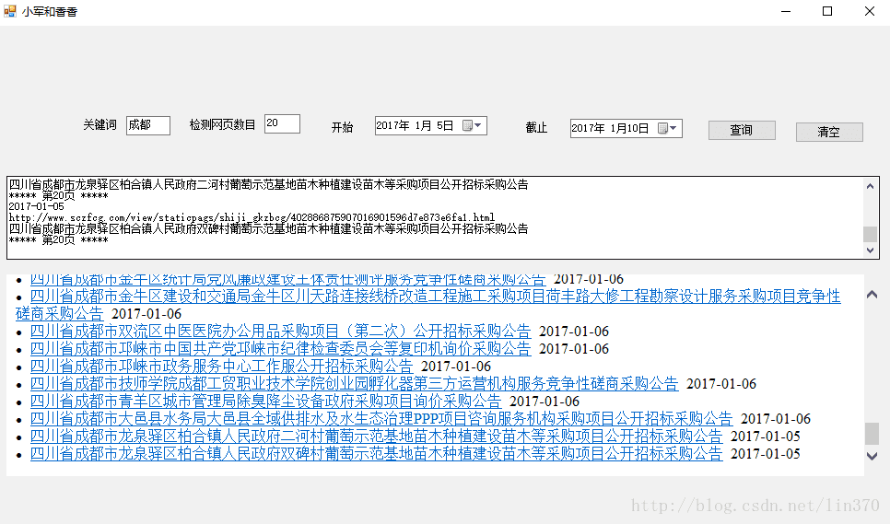Click the 开始 label
890x524 pixels.
point(342,128)
